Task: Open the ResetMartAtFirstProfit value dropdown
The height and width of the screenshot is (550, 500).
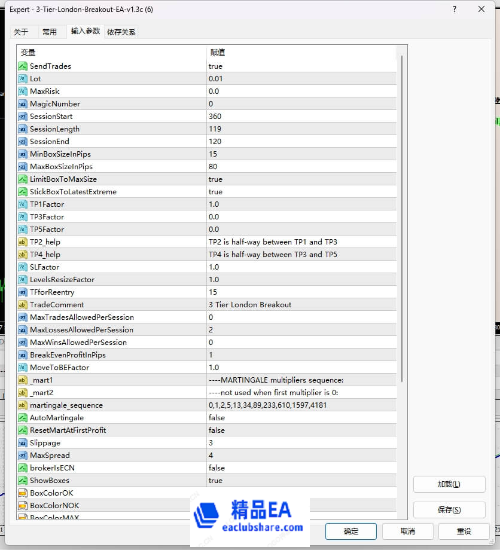Action: click(x=299, y=430)
